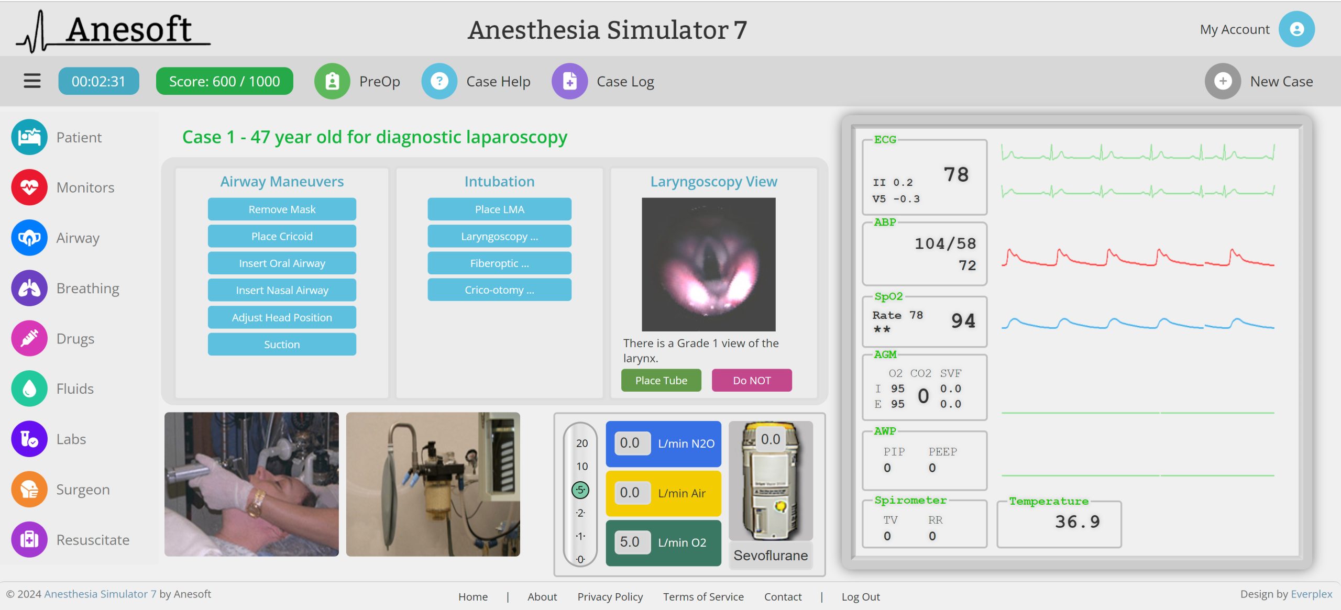Select the Labs icon
This screenshot has width=1341, height=610.
pyautogui.click(x=29, y=439)
